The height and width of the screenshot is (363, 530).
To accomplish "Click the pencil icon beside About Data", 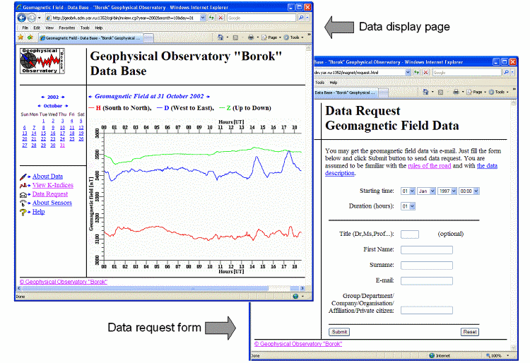I will (x=23, y=177).
